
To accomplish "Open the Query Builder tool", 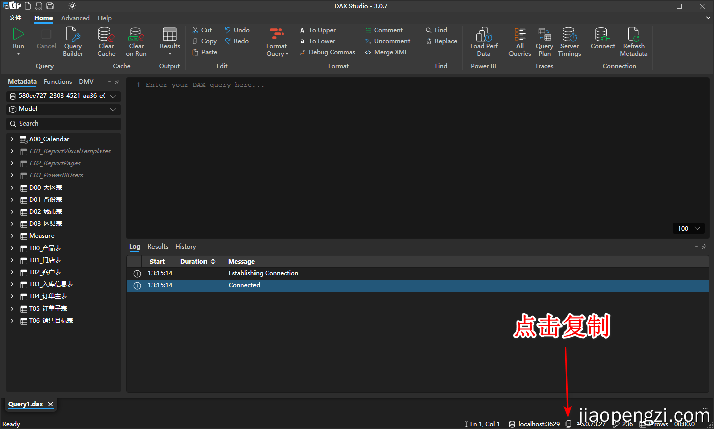I will (73, 41).
